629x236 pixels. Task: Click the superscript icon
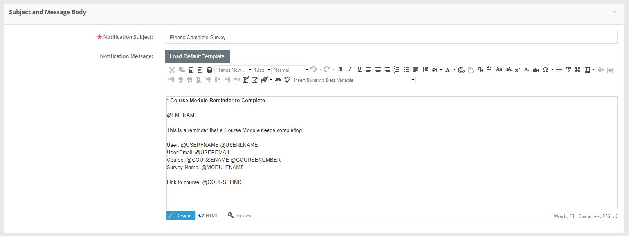517,70
